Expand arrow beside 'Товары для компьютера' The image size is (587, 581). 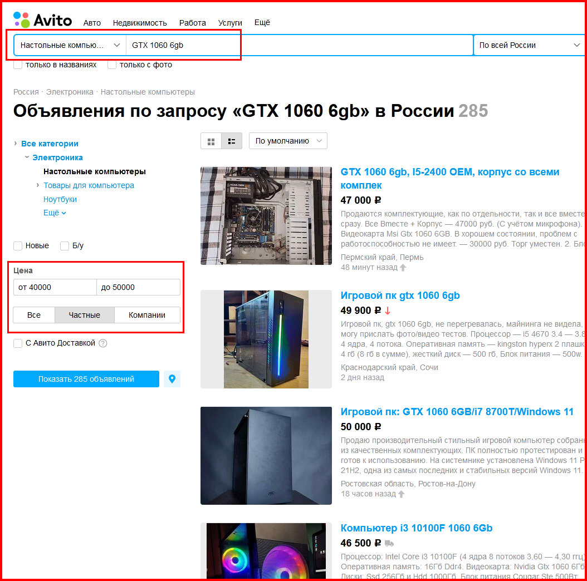click(38, 185)
